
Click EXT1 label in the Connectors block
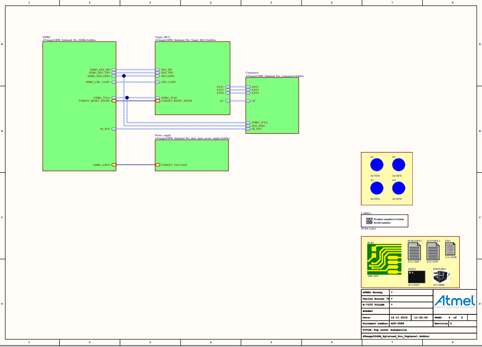255,87
